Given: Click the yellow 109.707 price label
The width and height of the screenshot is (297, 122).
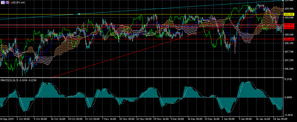Looking at the screenshot, I should (x=289, y=14).
